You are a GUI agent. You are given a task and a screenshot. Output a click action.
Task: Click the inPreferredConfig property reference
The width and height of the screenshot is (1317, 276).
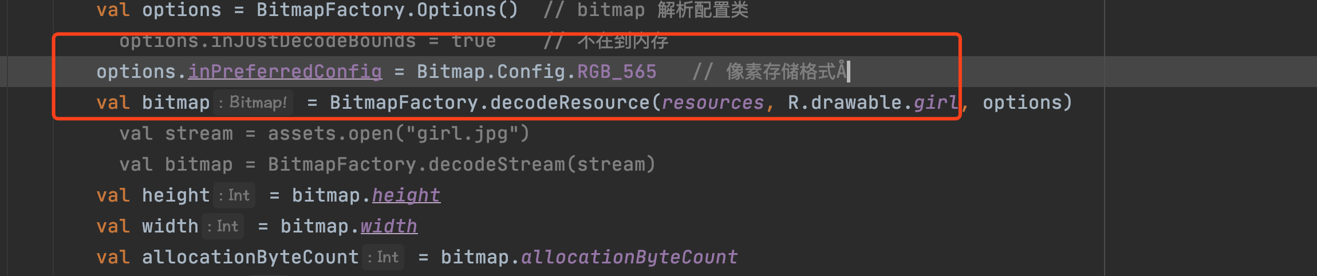coord(285,72)
